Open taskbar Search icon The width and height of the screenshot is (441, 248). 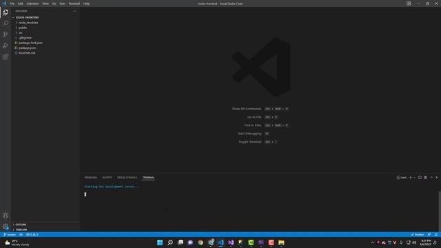(170, 242)
